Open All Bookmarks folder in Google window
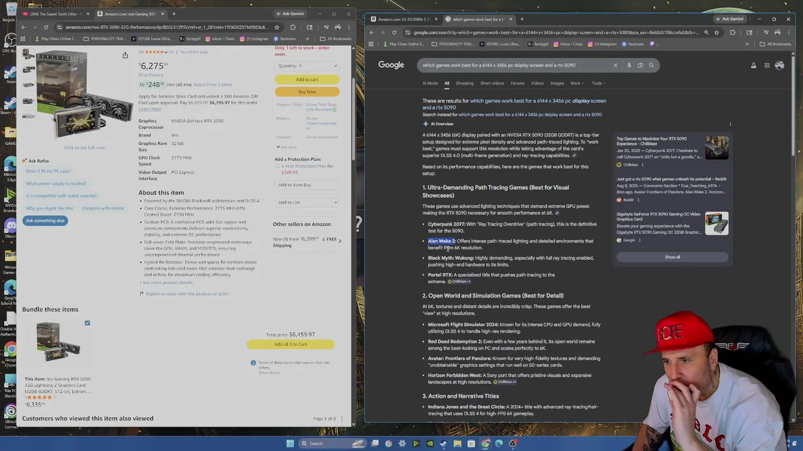 (x=775, y=44)
